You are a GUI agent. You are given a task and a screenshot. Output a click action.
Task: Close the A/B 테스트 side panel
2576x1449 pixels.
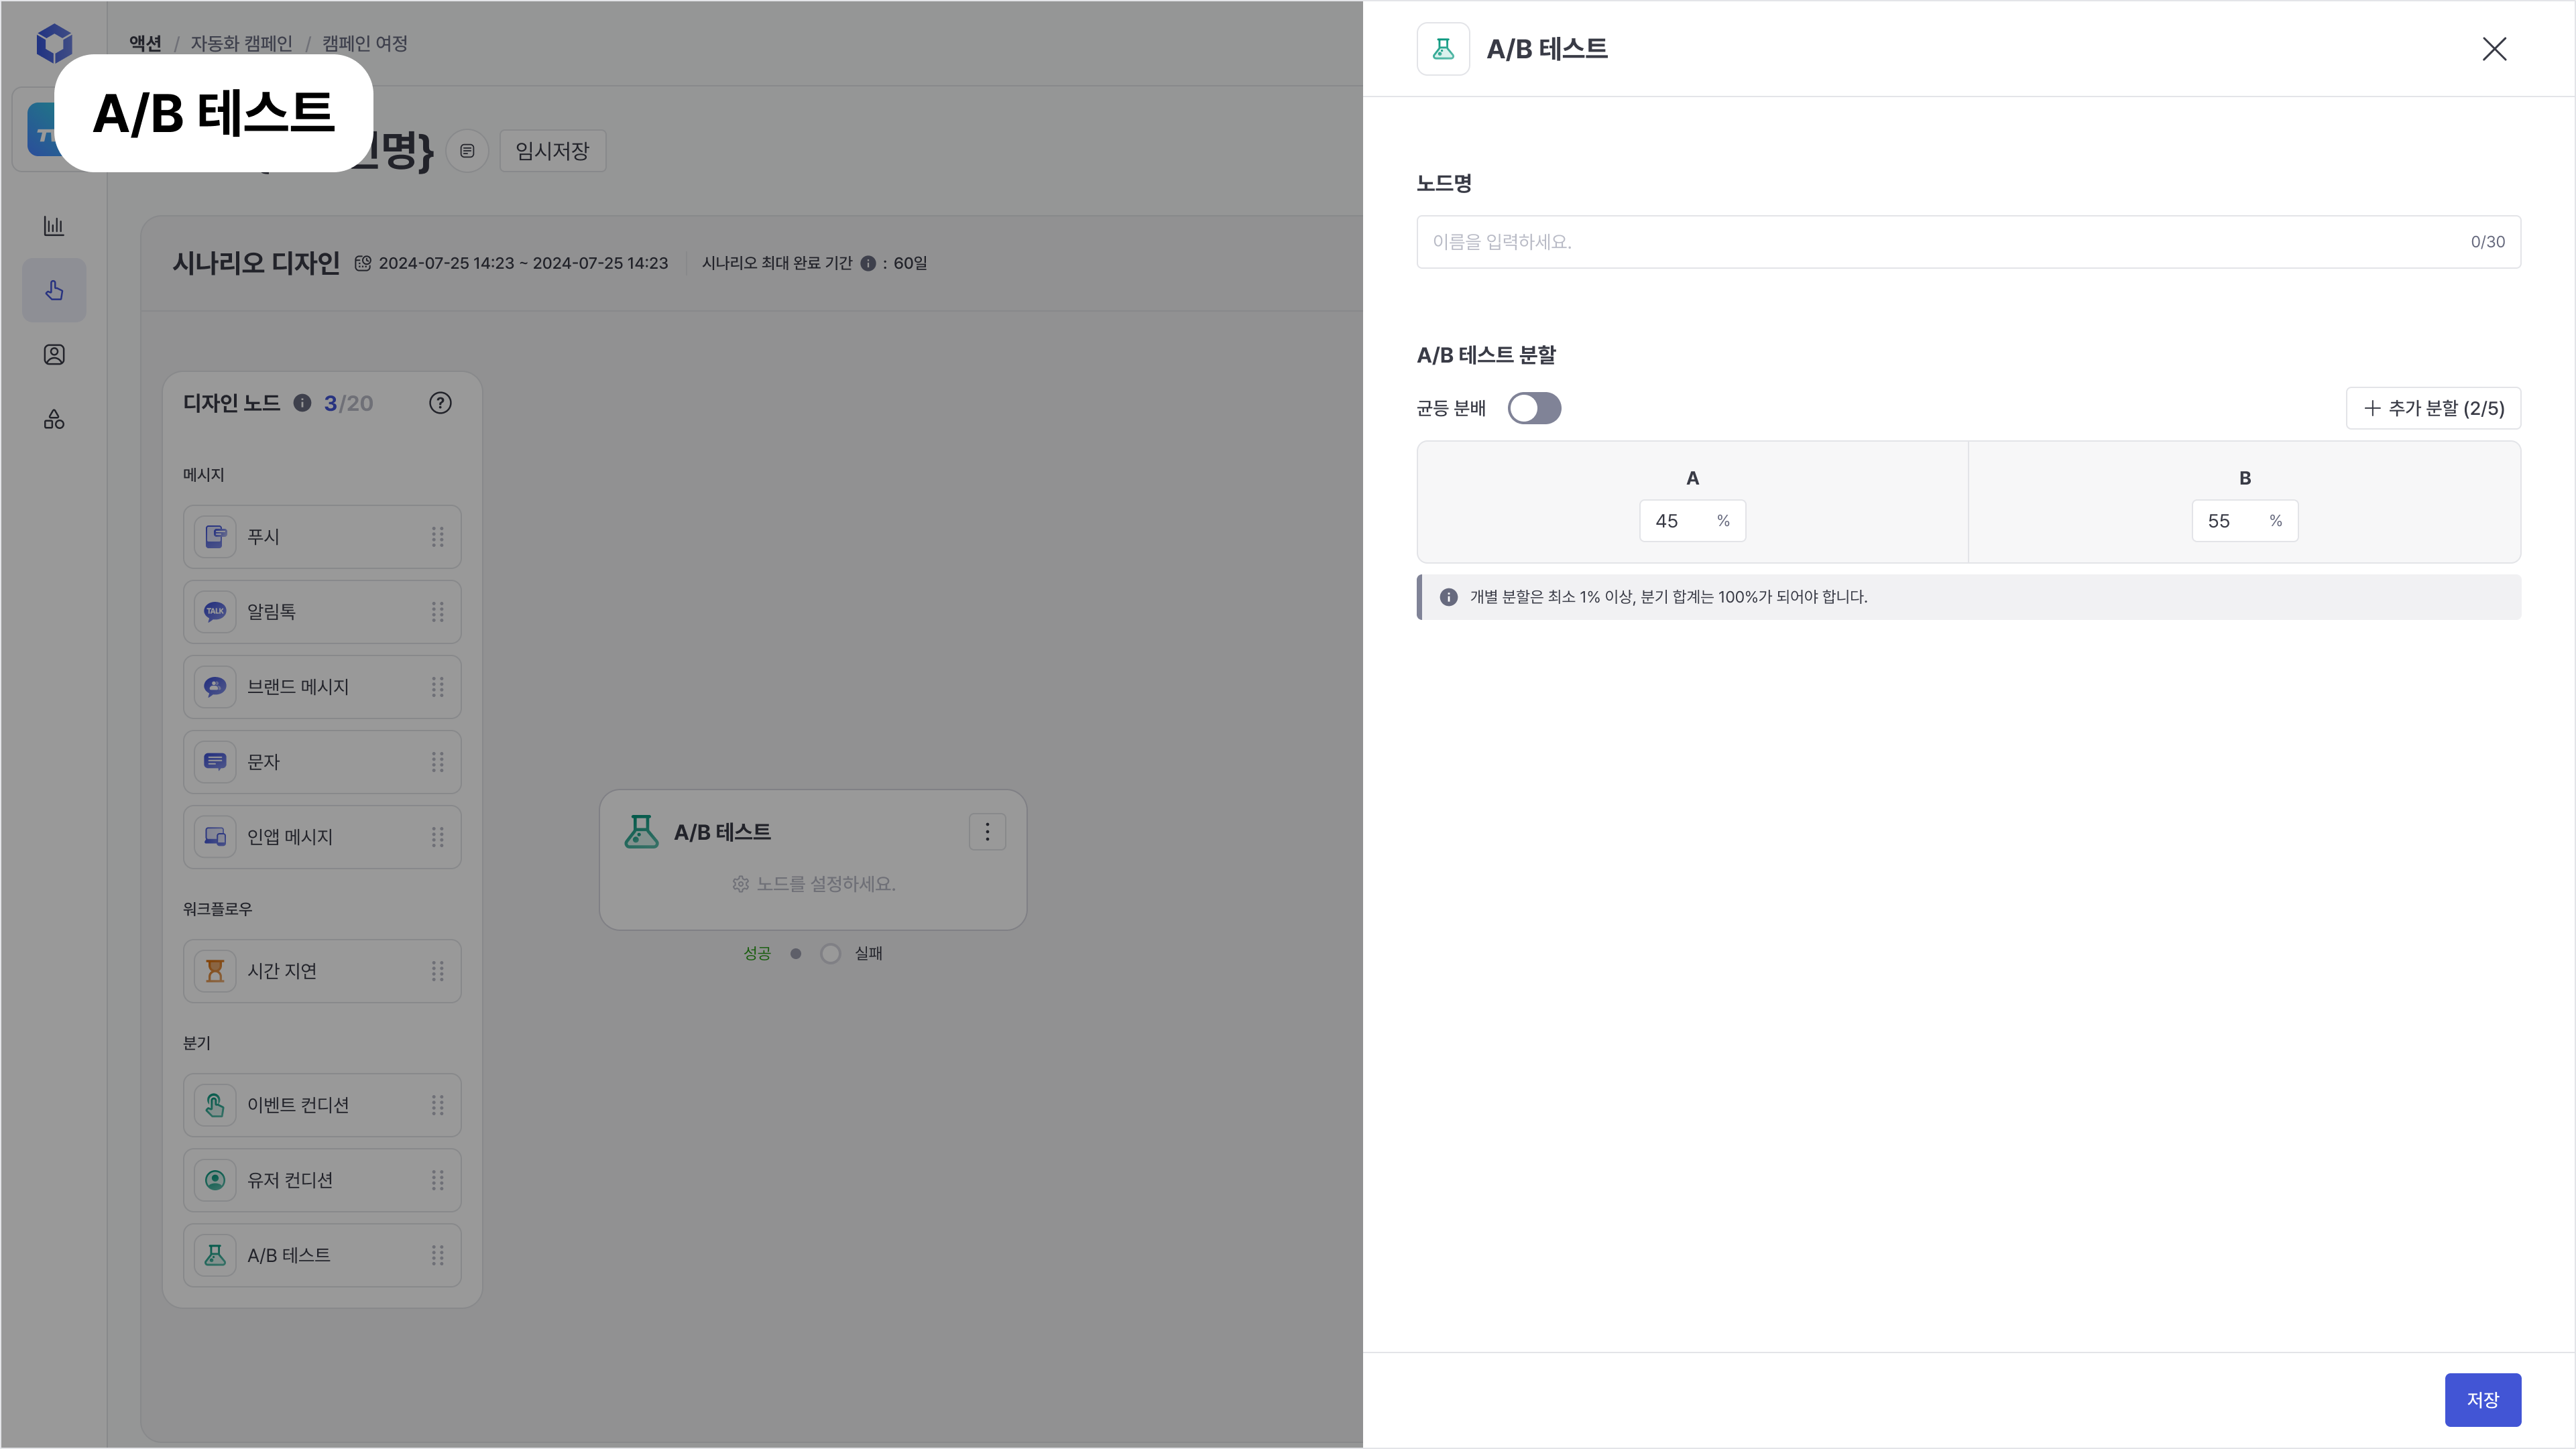[2493, 49]
